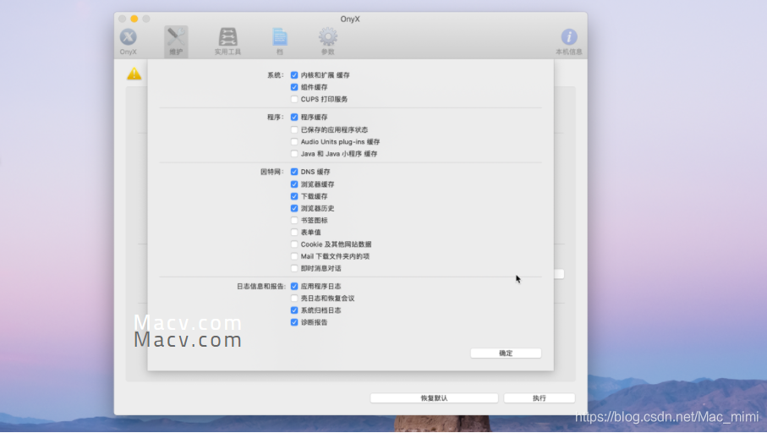The height and width of the screenshot is (433, 767).
Task: Open the OnyX toolbar icon
Action: [129, 41]
